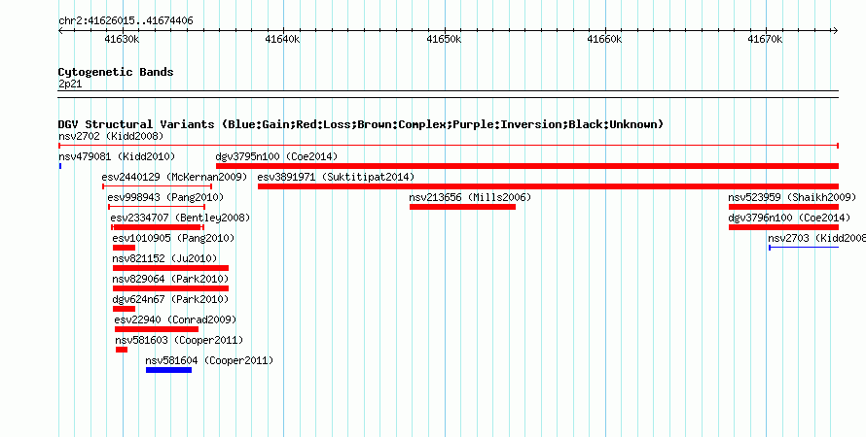Click the nsv479081 (Kidd2010) label
Viewport: 866px width, 437px height.
(117, 156)
